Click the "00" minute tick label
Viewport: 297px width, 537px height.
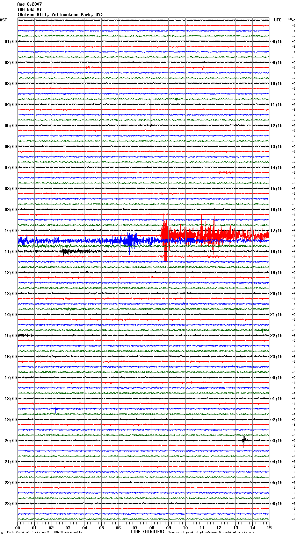click(x=18, y=528)
